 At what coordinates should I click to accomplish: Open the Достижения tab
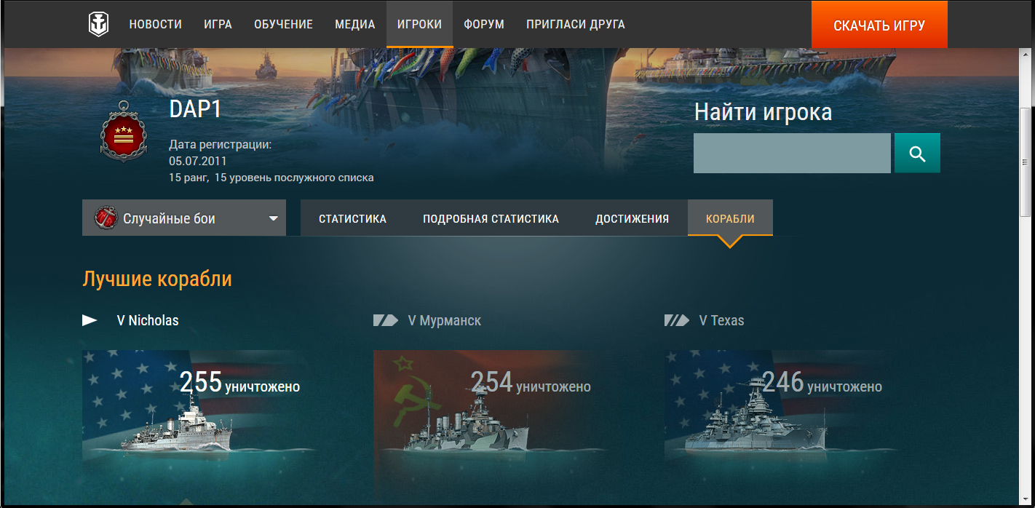pos(632,218)
